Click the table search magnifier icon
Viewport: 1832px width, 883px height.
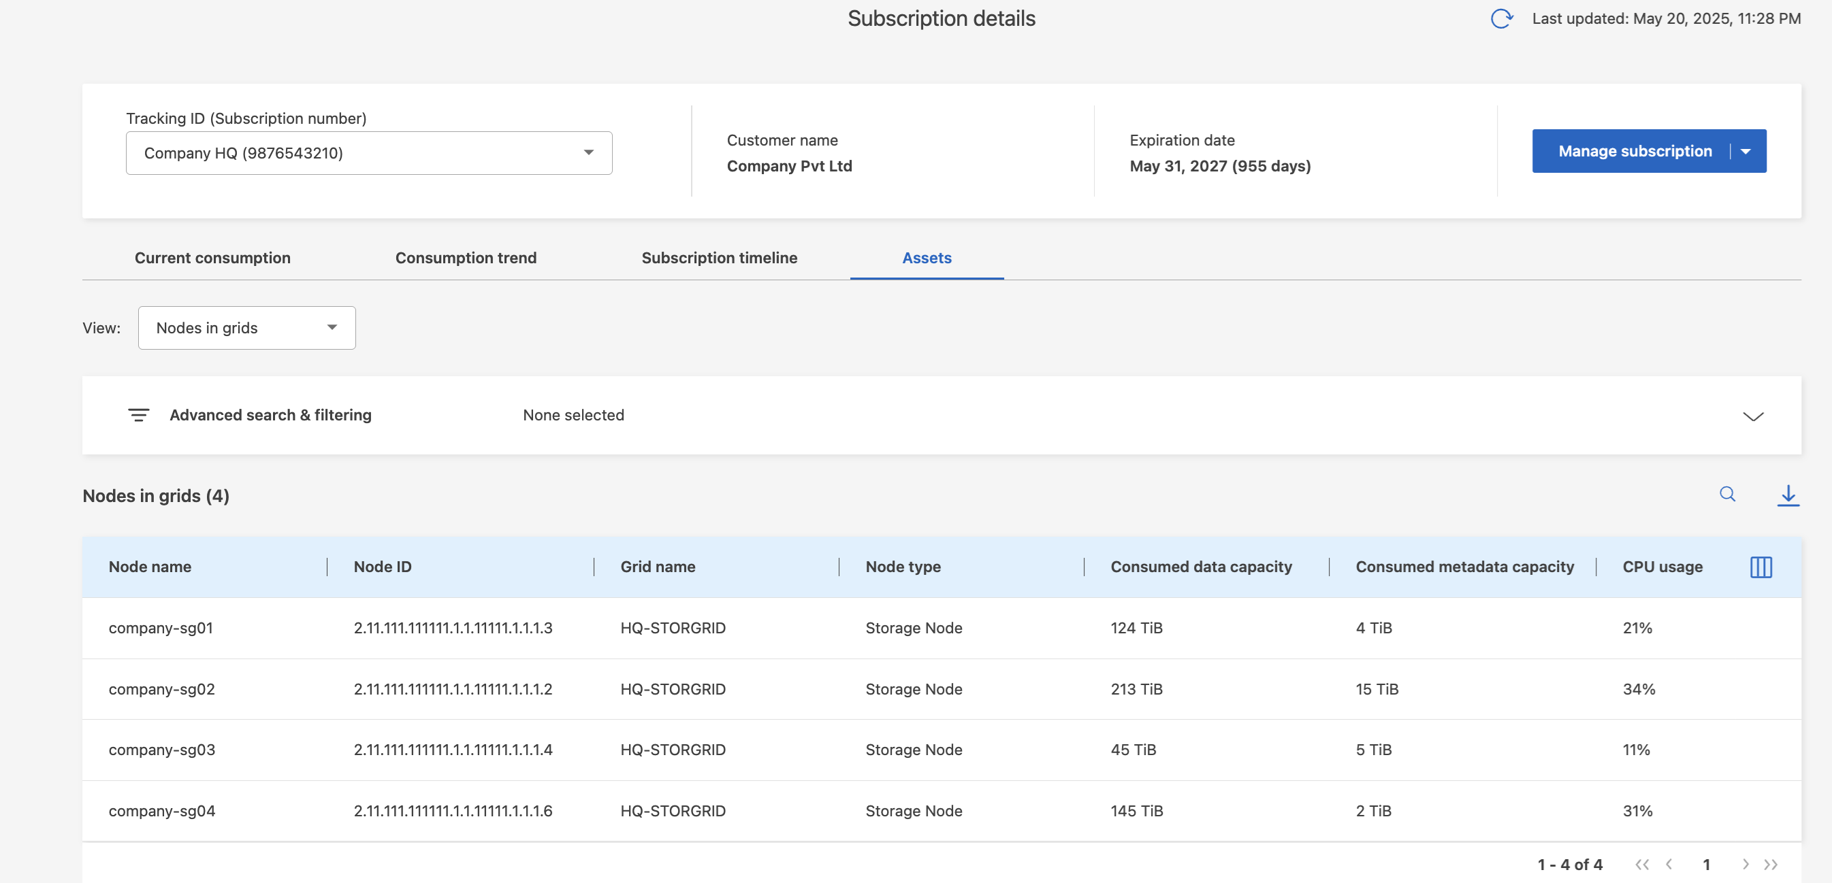tap(1727, 494)
